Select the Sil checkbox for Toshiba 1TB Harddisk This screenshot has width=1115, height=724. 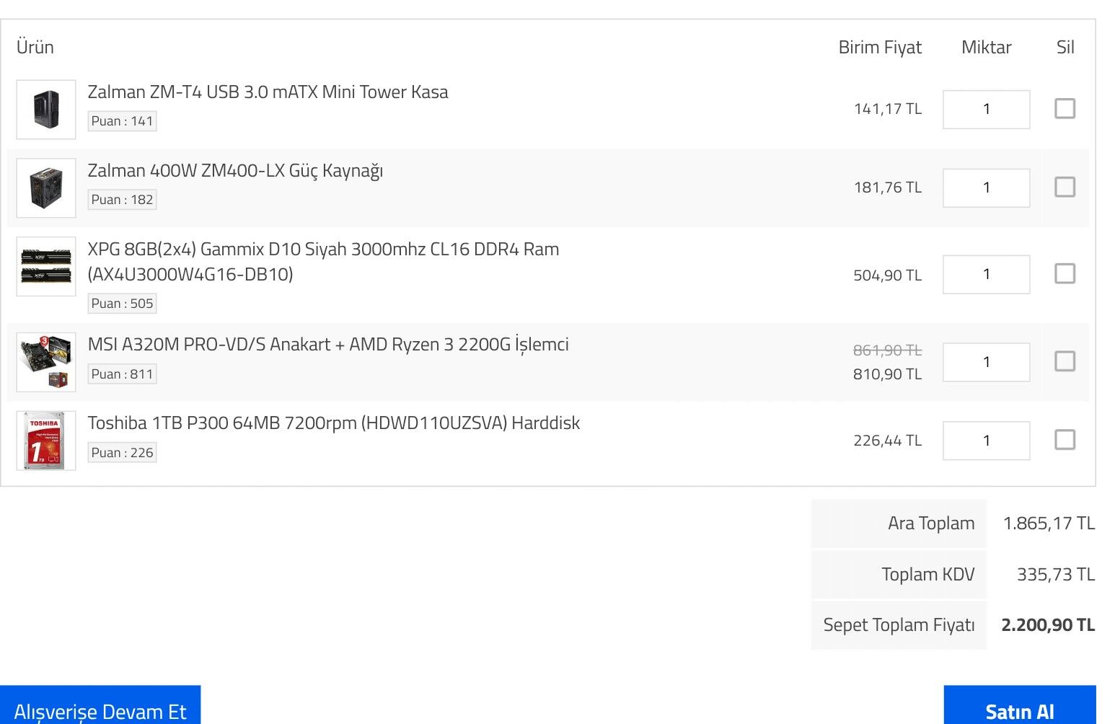(1065, 440)
